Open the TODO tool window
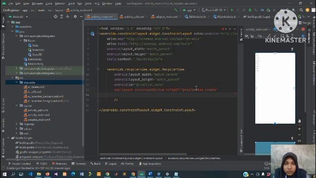Image resolution: width=316 pixels, height=178 pixels. click(41, 164)
